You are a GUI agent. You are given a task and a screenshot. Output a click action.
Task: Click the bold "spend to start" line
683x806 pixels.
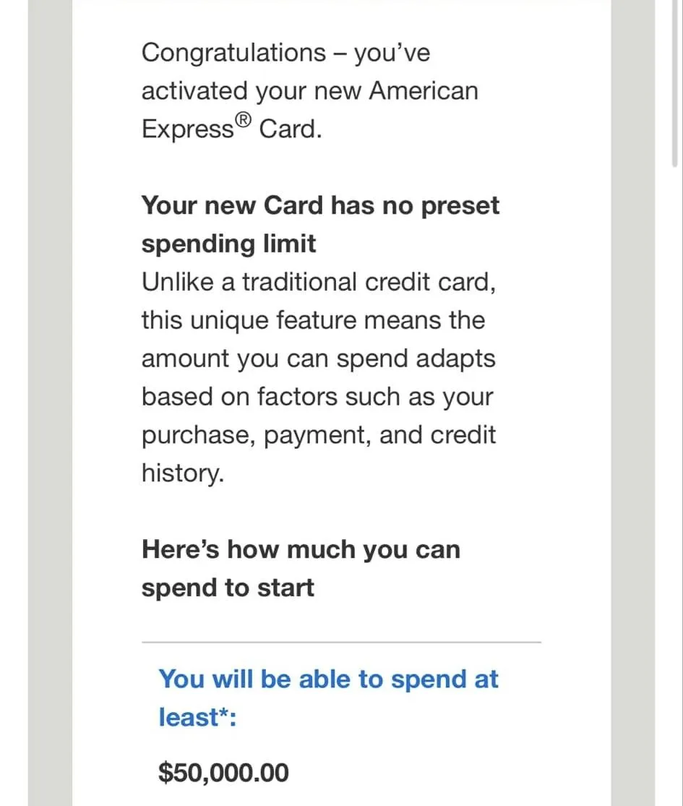[x=228, y=588]
